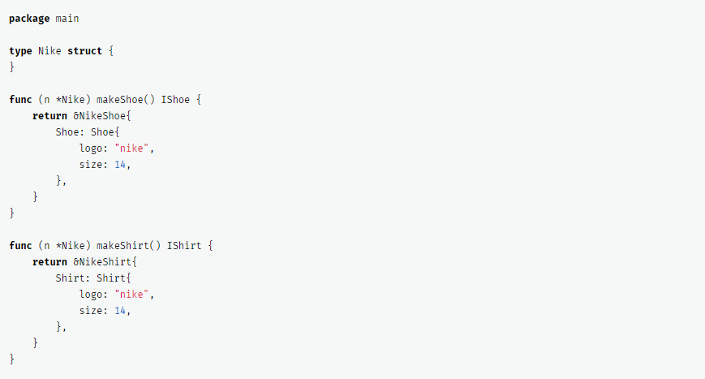Click the number 14 inside the Shirt literal
This screenshot has width=705, height=379.
click(x=119, y=311)
